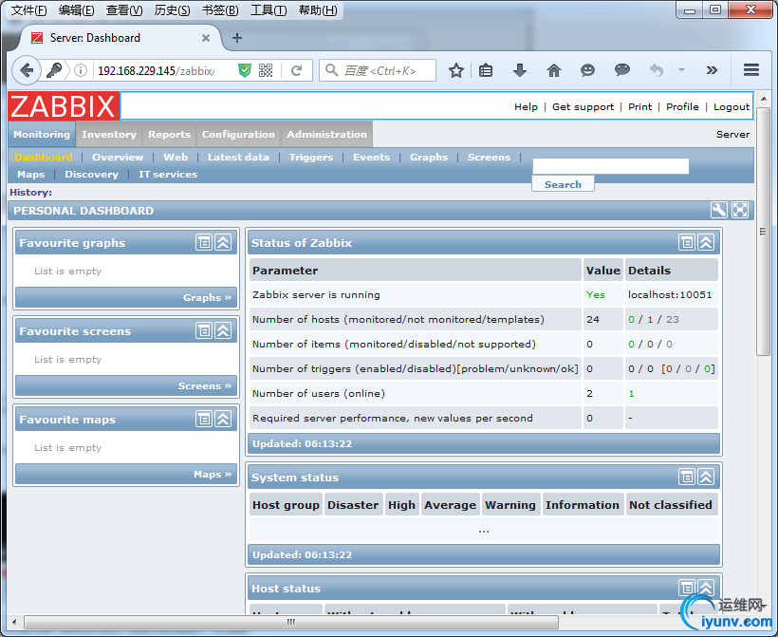Click the QR code icon in address bar
The height and width of the screenshot is (637, 778).
[x=266, y=70]
